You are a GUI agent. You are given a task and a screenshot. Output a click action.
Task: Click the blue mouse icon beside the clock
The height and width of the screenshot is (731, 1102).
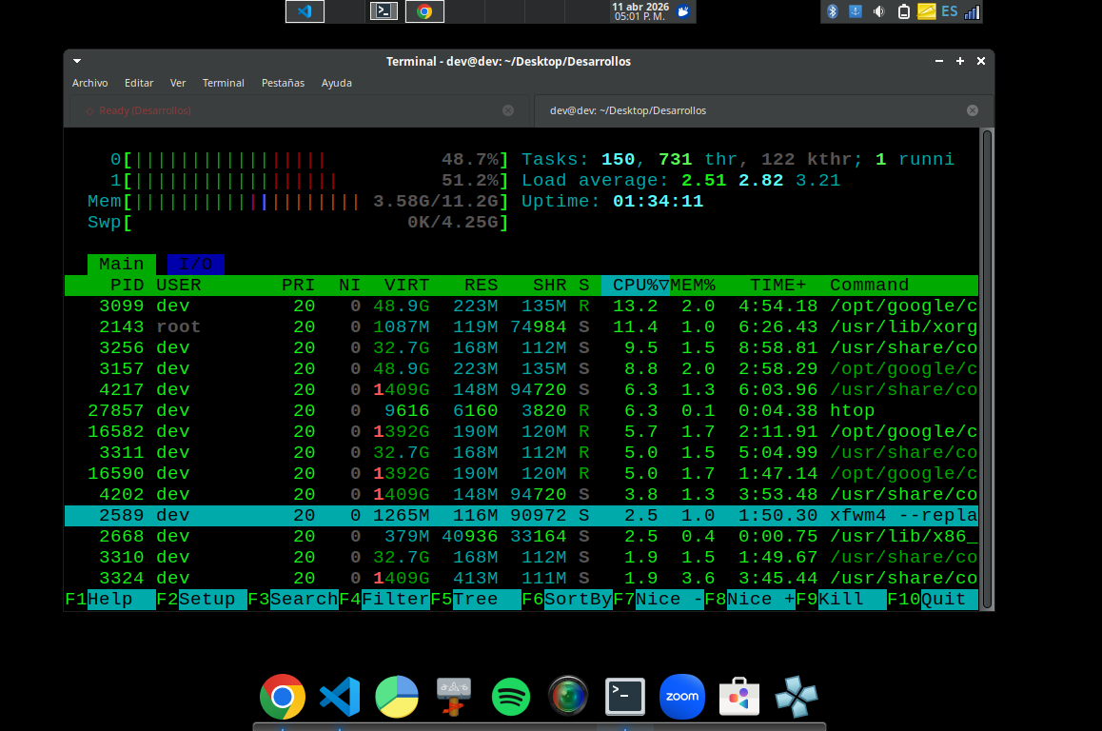pyautogui.click(x=683, y=11)
